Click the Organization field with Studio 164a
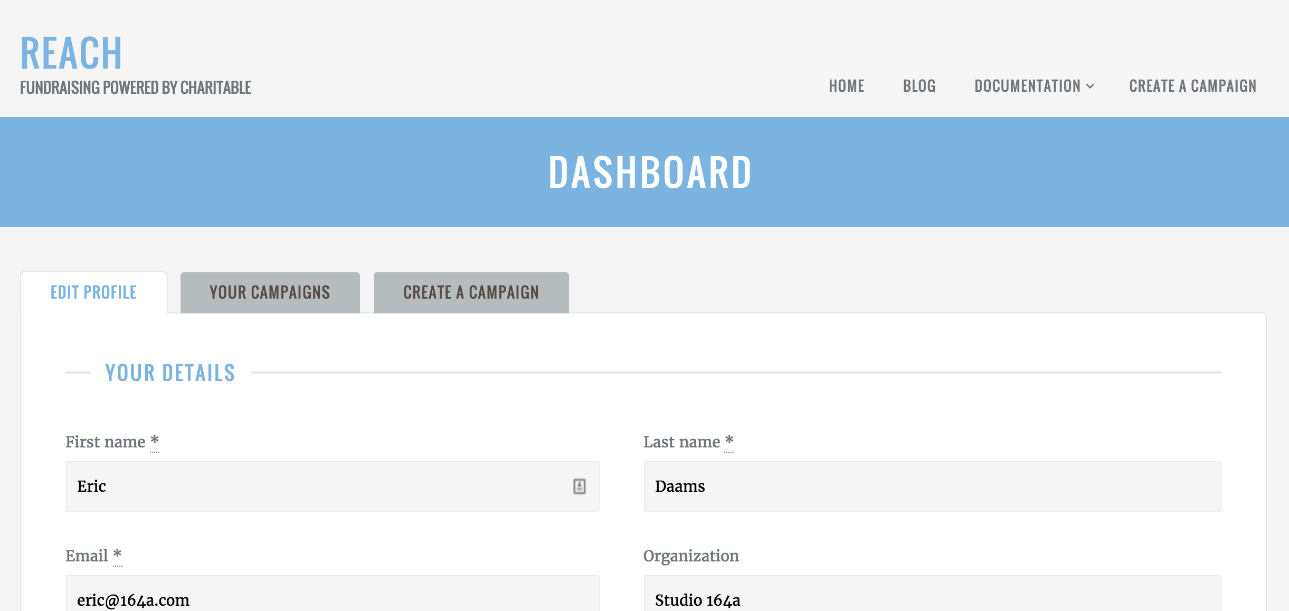This screenshot has height=611, width=1289. pos(932,594)
